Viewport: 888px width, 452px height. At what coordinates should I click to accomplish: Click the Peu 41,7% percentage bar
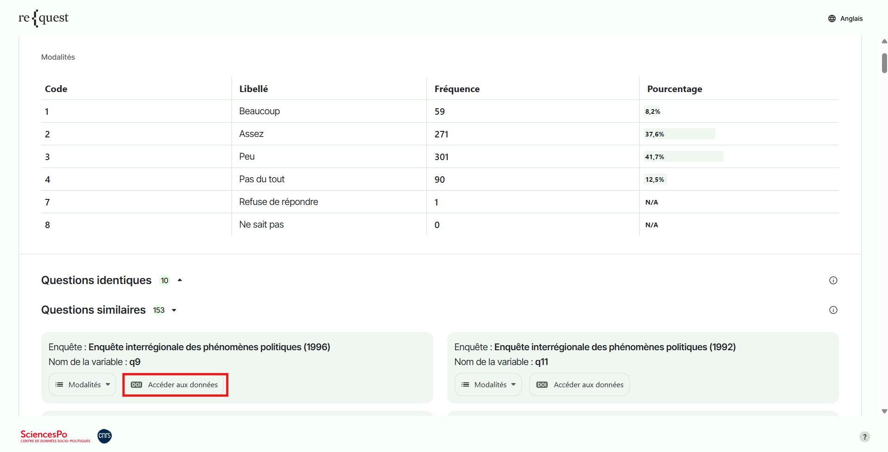[x=683, y=157]
